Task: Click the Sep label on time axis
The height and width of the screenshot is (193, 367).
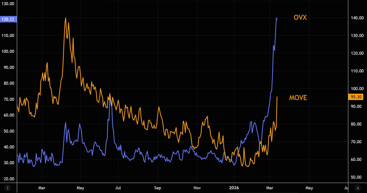Action: point(158,188)
